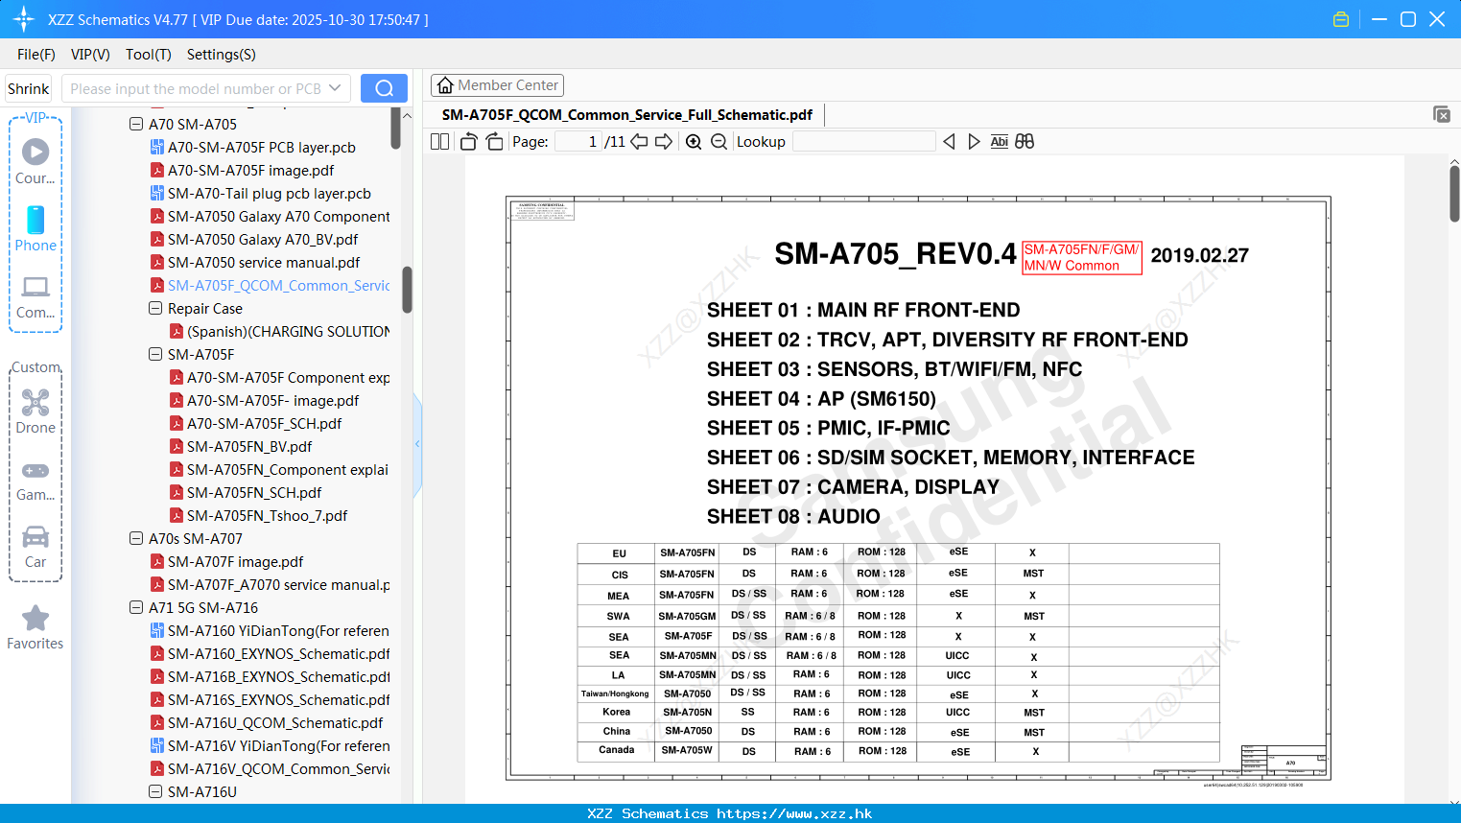Rotate page clockwise icon
1461x823 pixels.
[x=495, y=142]
